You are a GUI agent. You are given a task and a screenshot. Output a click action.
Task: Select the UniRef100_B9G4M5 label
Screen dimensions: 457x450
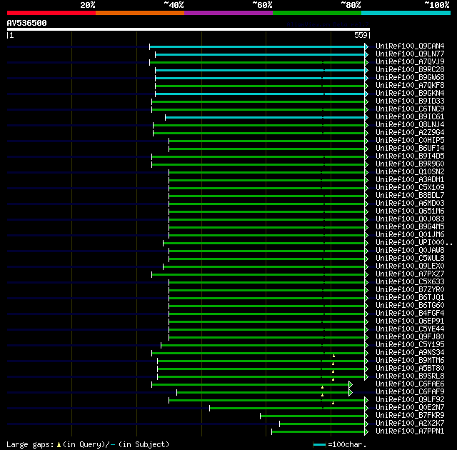tap(410, 227)
